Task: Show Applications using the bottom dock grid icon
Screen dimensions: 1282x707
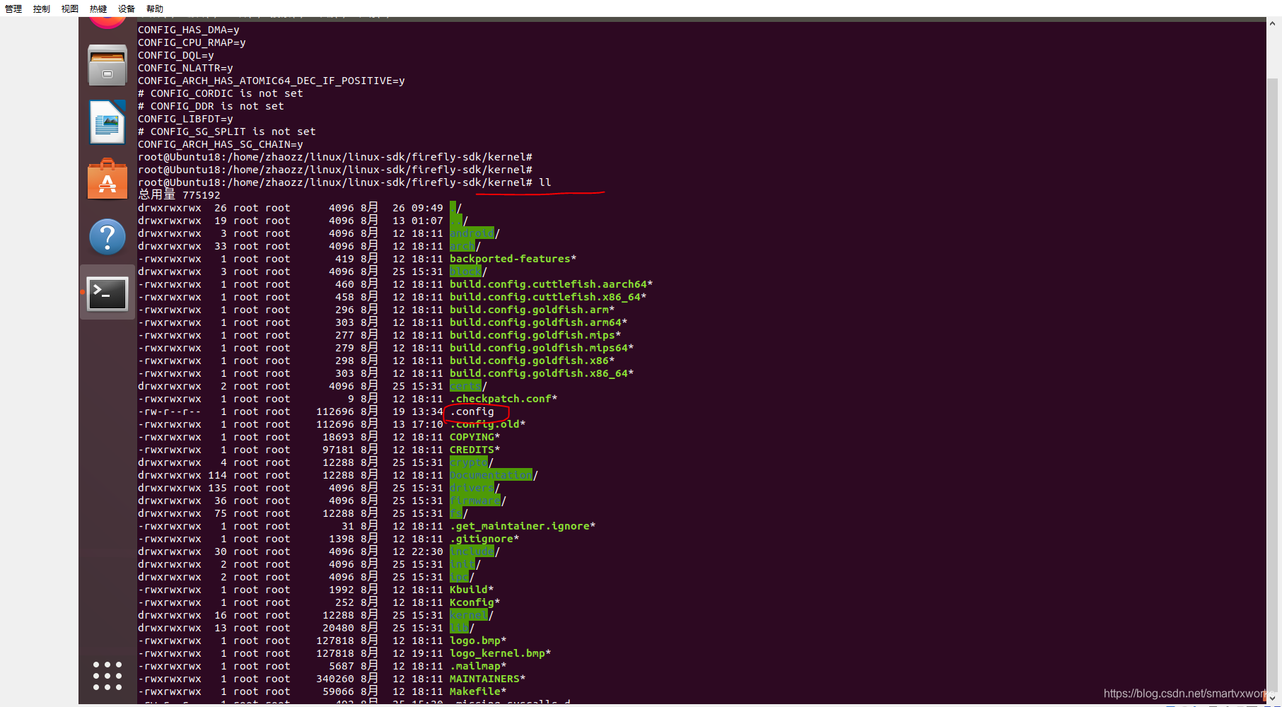Action: pyautogui.click(x=107, y=675)
